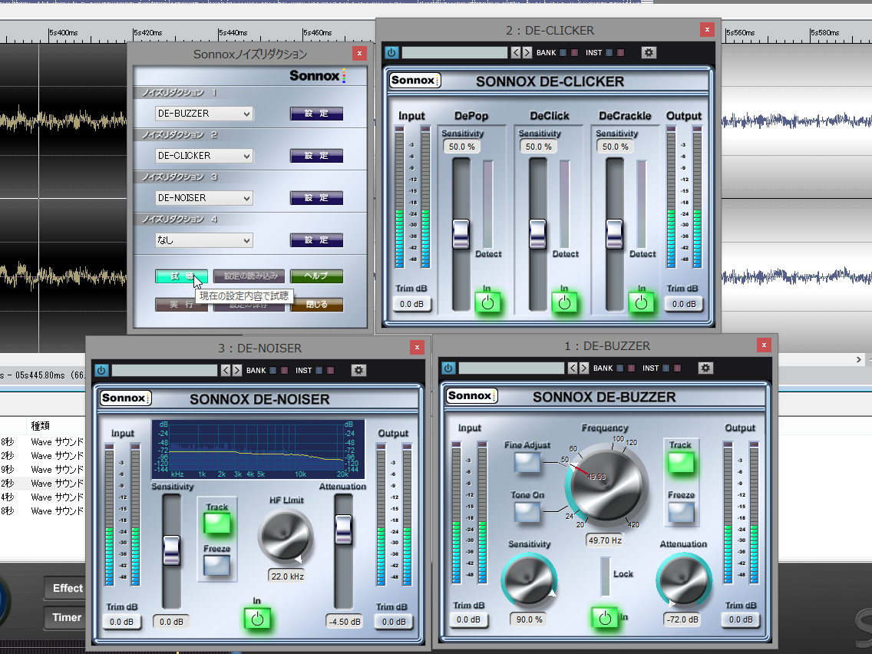The width and height of the screenshot is (872, 654).
Task: Toggle DeCrackle In power button
Action: pyautogui.click(x=641, y=303)
